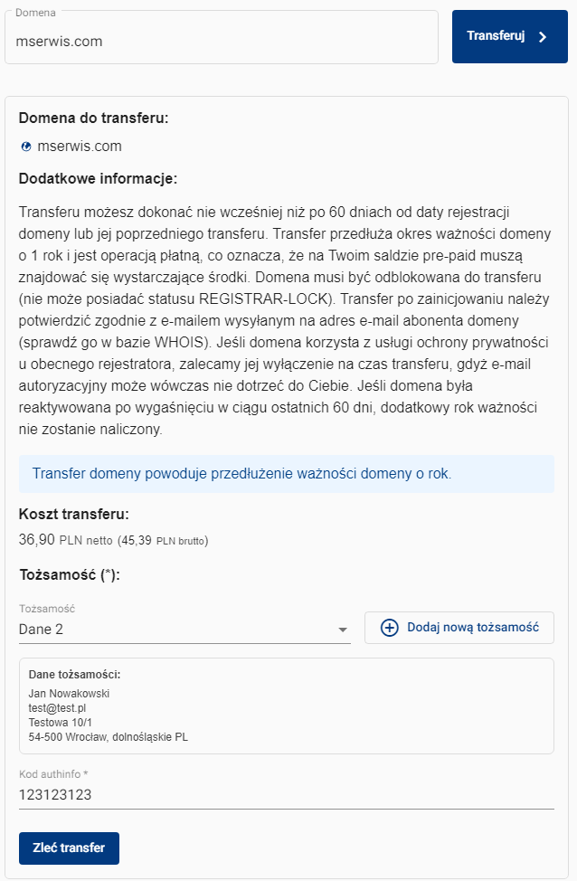
Task: Submit with the 'Zleć transfer' button
Action: 69,848
